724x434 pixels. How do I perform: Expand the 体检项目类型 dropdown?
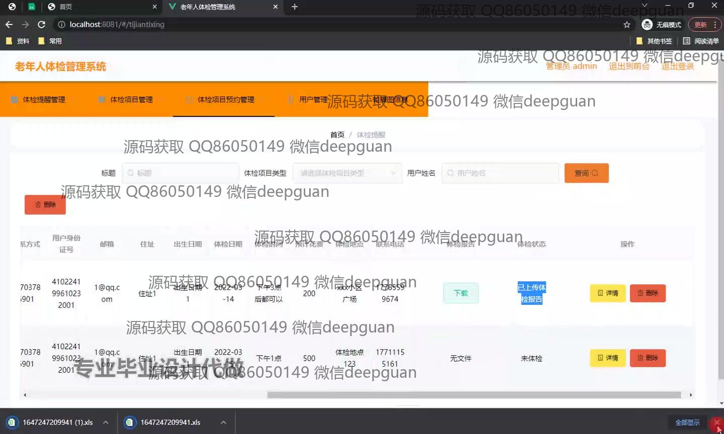pyautogui.click(x=347, y=173)
